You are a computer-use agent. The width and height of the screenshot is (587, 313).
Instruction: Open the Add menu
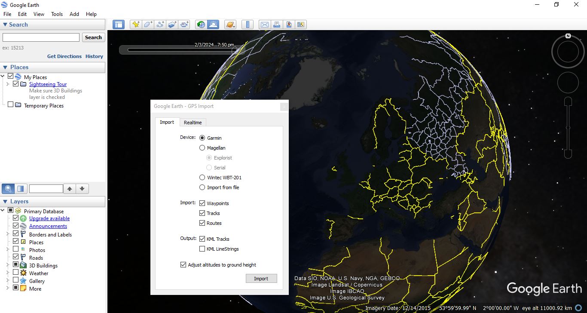(74, 14)
